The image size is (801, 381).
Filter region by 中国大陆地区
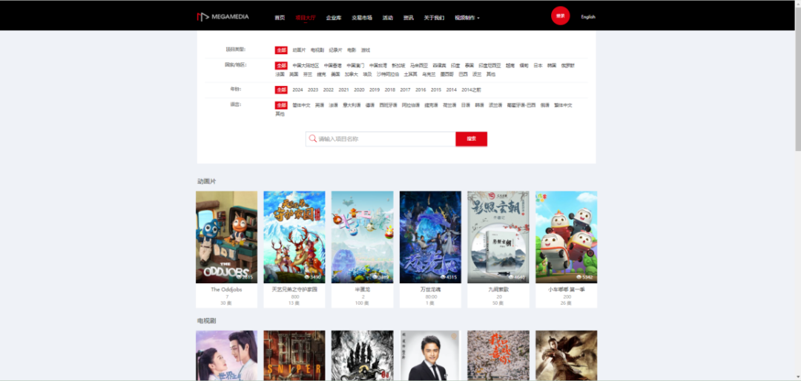coord(306,65)
